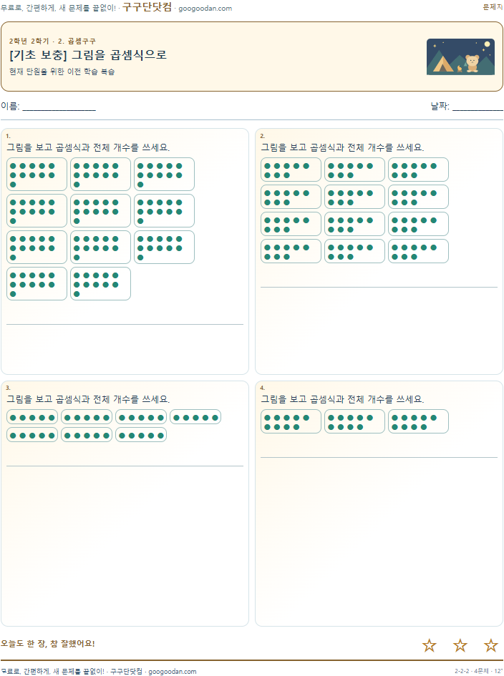The image size is (504, 676).
Task: Click the middle star in the footer
Action: pos(460,645)
